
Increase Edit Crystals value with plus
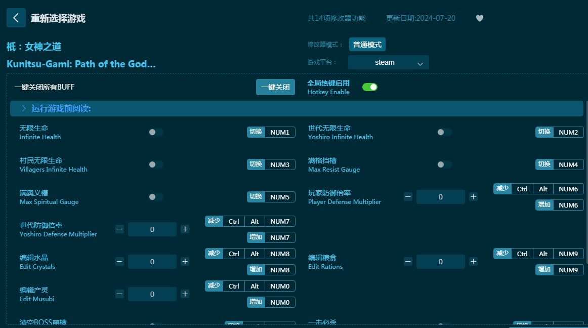click(x=185, y=262)
